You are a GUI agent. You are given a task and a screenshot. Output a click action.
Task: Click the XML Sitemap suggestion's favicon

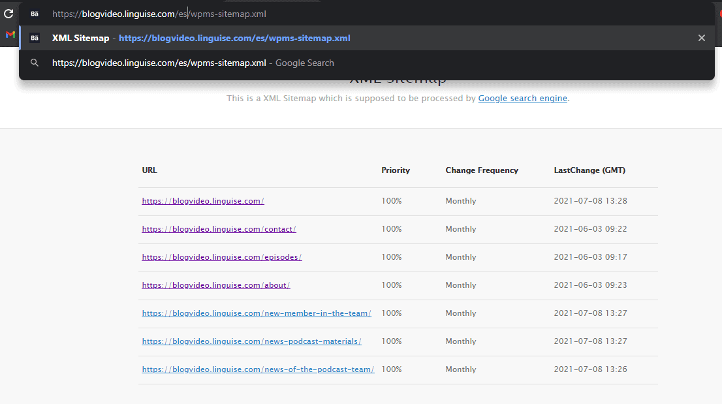click(x=35, y=38)
